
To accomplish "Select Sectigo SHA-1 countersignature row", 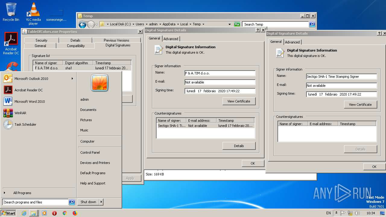I will tap(206, 126).
